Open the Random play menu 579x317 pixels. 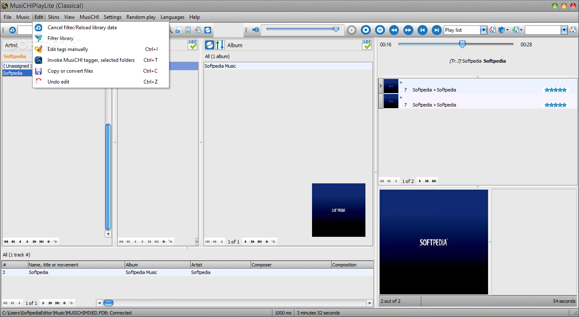coord(141,17)
